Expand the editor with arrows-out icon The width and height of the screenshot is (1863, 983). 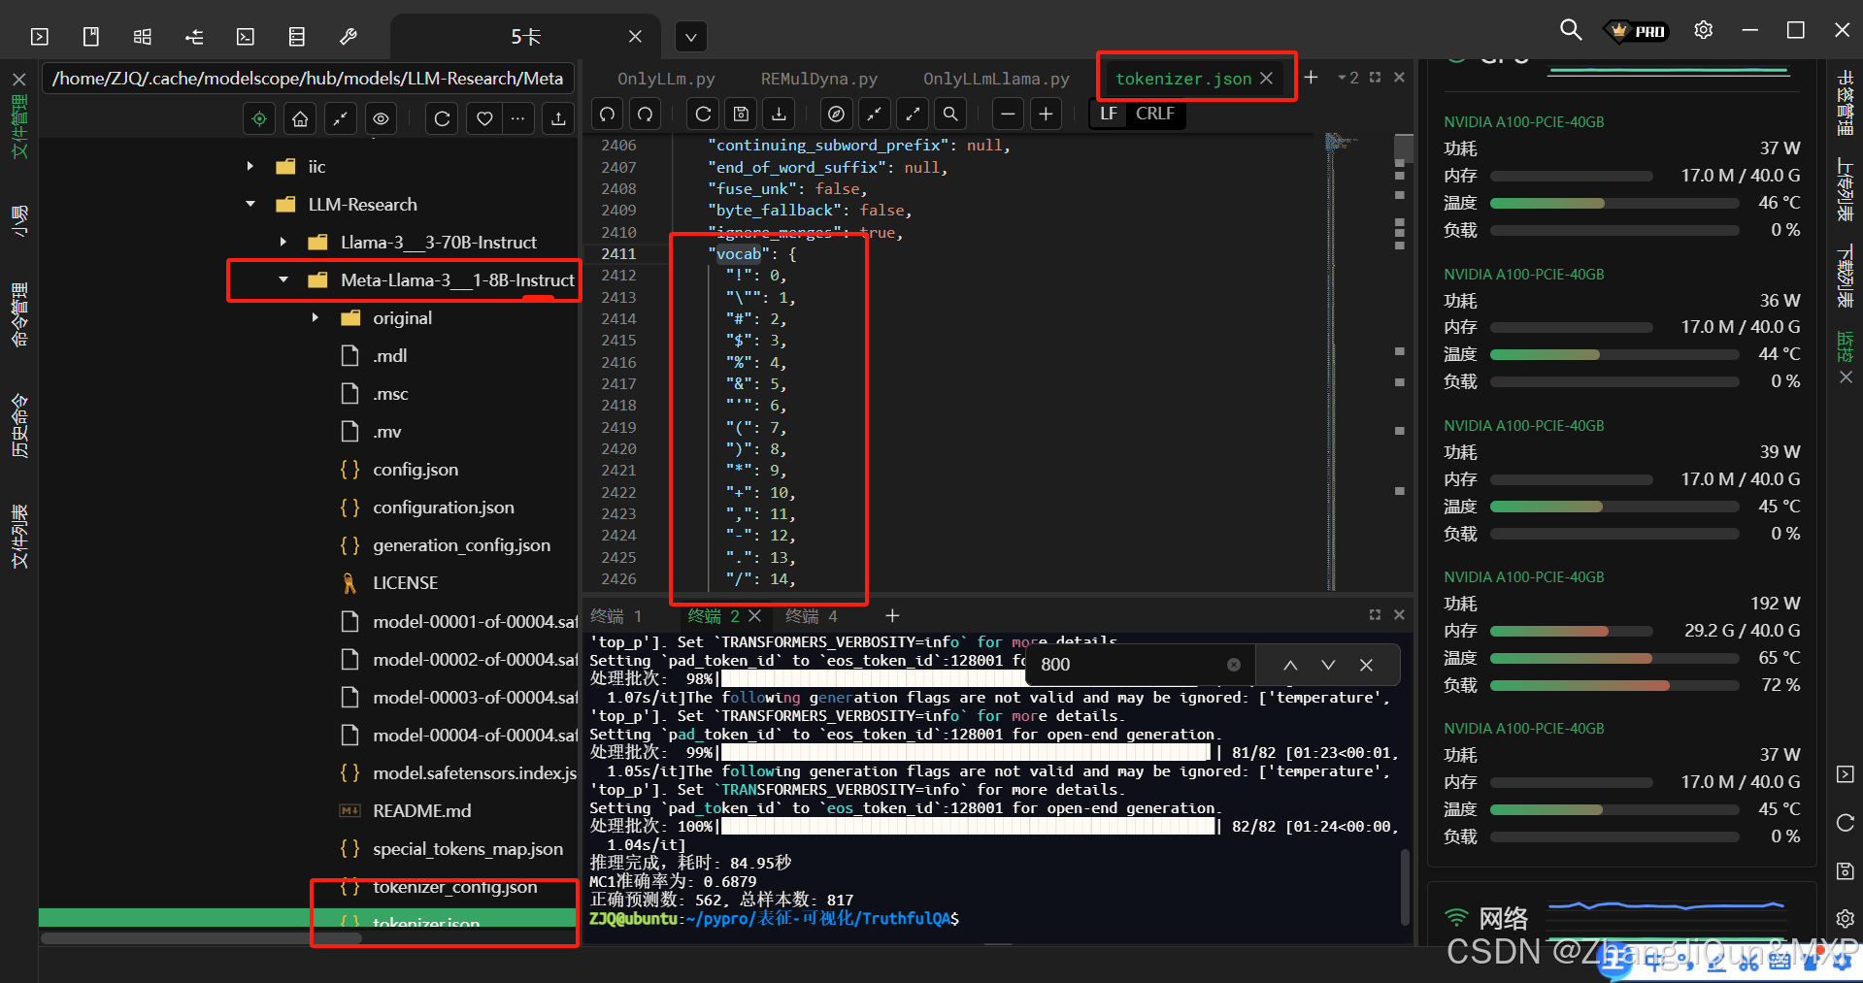pos(913,114)
